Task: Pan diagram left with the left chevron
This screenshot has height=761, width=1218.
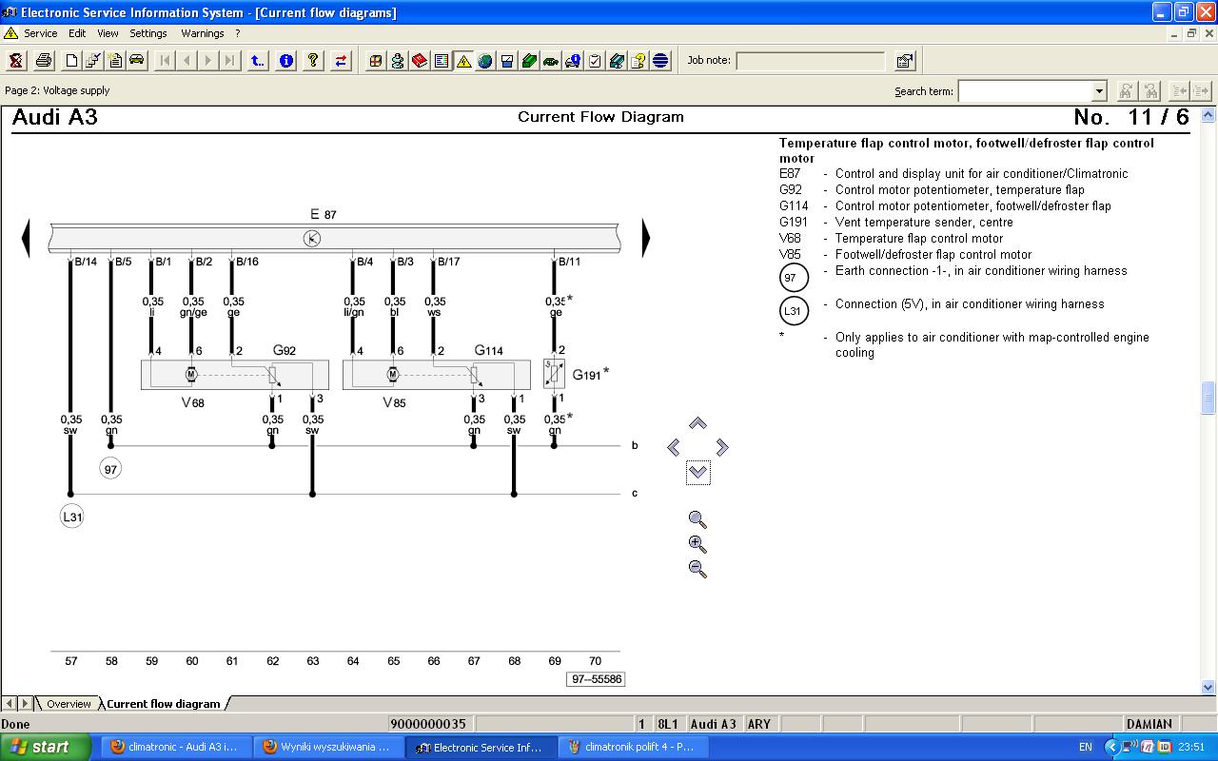Action: [674, 447]
